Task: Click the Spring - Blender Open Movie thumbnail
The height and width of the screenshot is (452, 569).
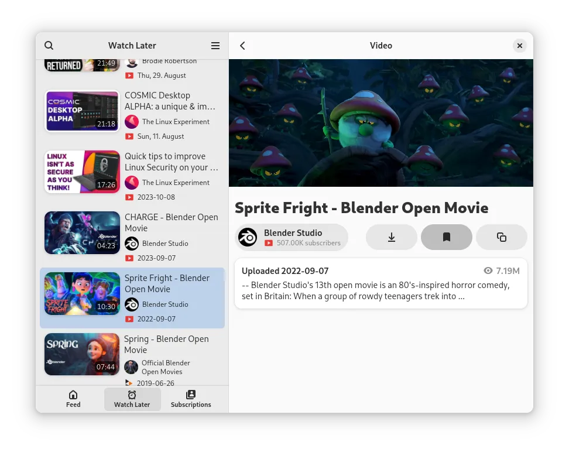Action: (82, 354)
